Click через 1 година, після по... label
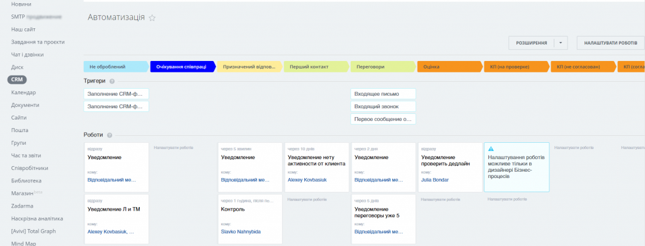 tap(247, 201)
